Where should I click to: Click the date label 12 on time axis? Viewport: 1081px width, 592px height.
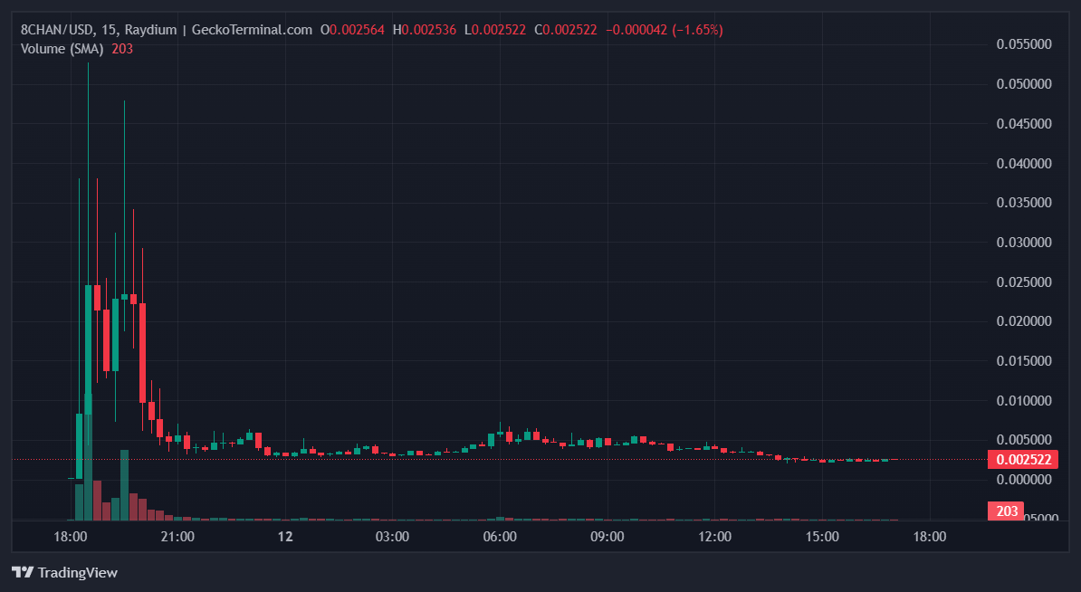(x=285, y=536)
